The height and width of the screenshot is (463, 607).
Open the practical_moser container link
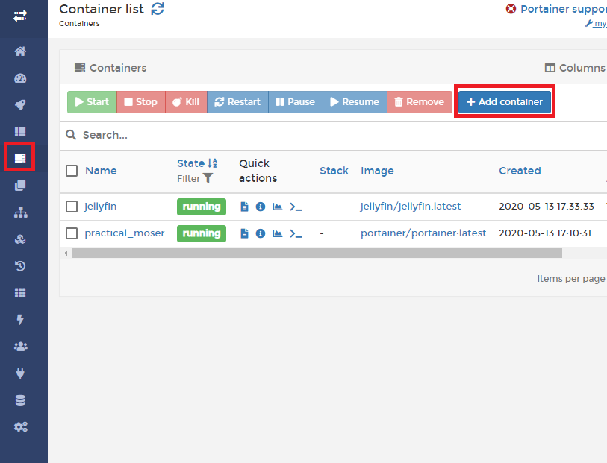pos(125,233)
